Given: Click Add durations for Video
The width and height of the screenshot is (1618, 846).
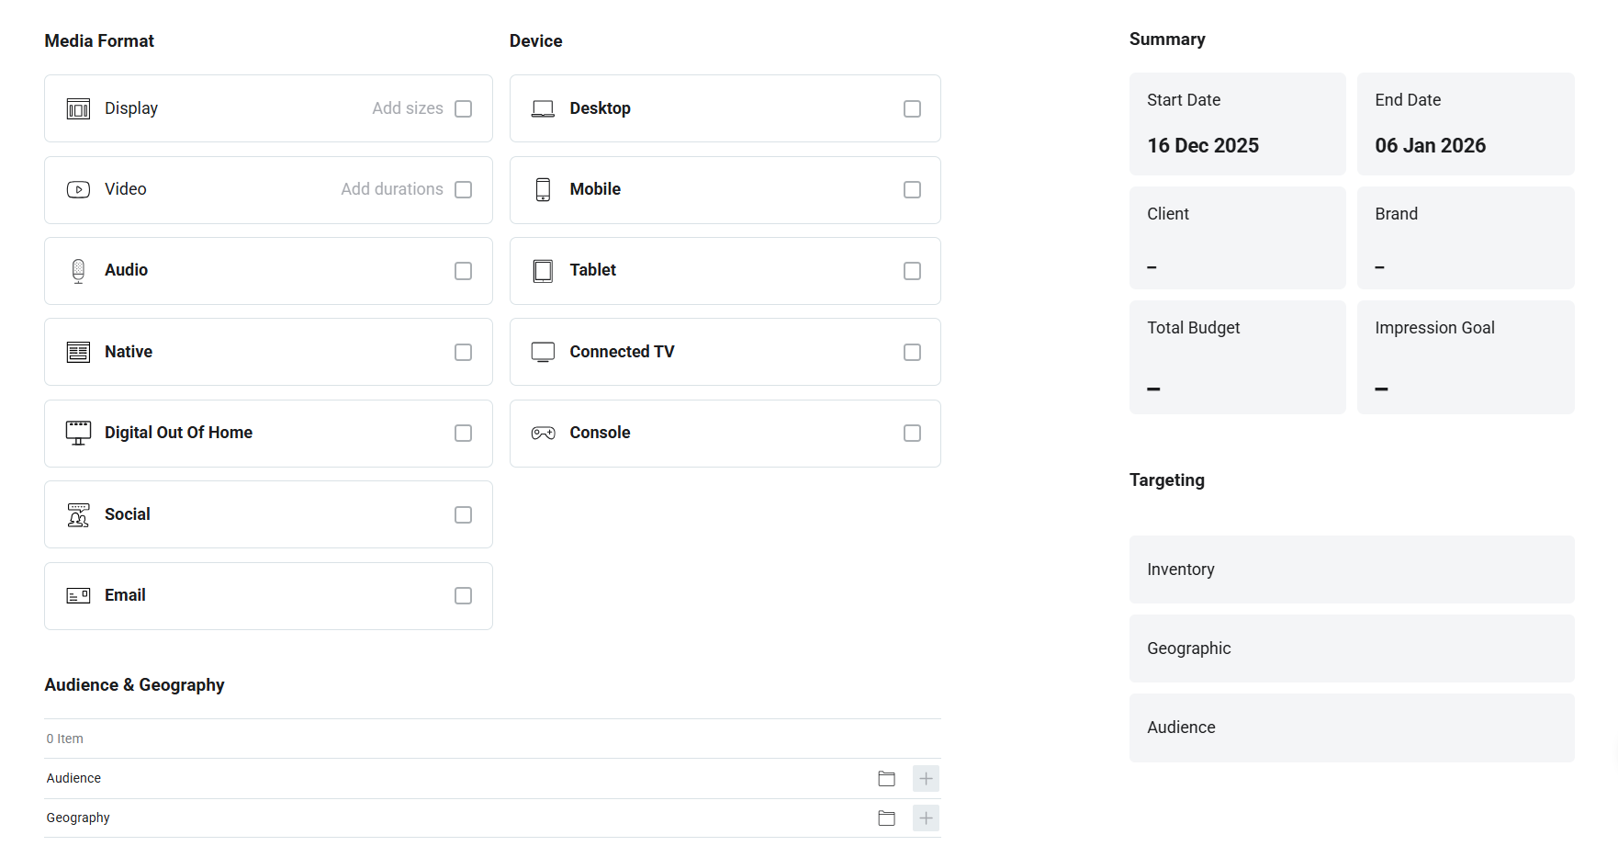Looking at the screenshot, I should pyautogui.click(x=391, y=189).
